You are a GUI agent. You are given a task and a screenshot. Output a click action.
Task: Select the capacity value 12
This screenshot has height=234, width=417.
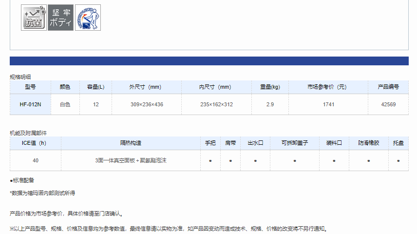96,104
